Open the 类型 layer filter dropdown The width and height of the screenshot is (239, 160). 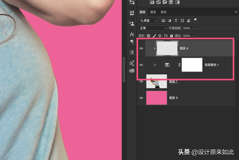pos(148,20)
